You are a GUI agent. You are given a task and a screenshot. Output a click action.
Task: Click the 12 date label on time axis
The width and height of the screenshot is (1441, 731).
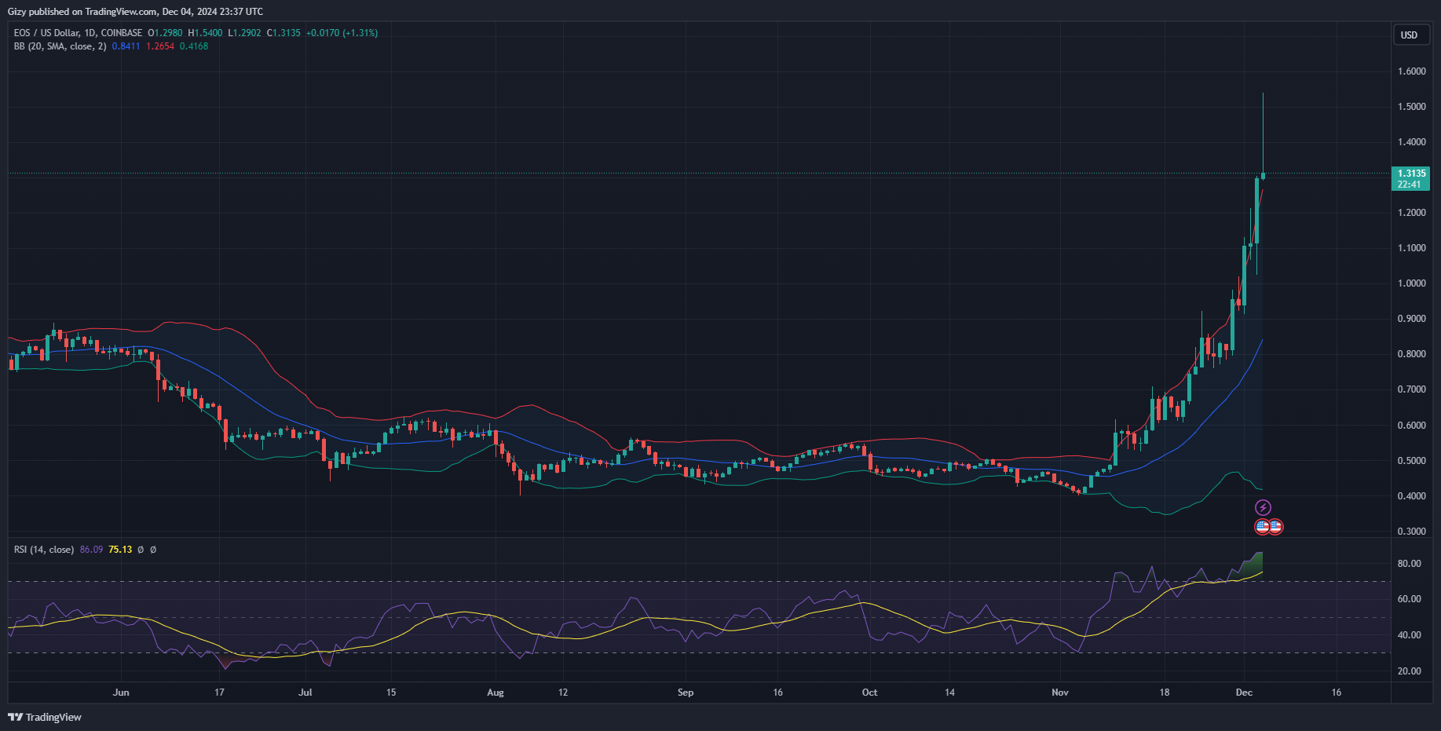coord(563,693)
